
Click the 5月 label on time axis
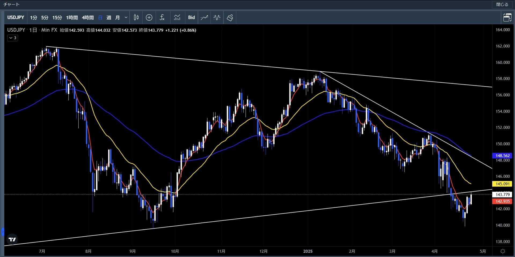click(483, 251)
